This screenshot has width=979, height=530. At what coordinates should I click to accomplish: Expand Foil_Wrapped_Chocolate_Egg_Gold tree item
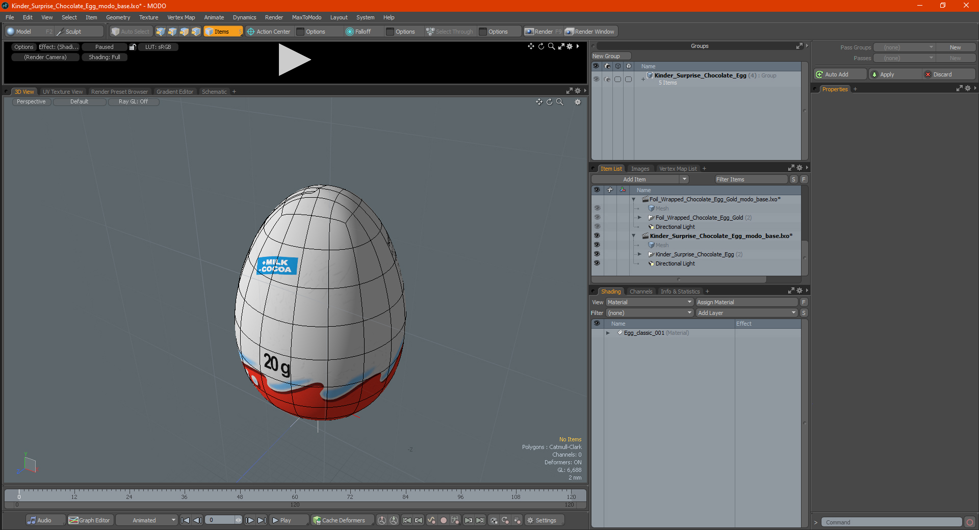(639, 218)
